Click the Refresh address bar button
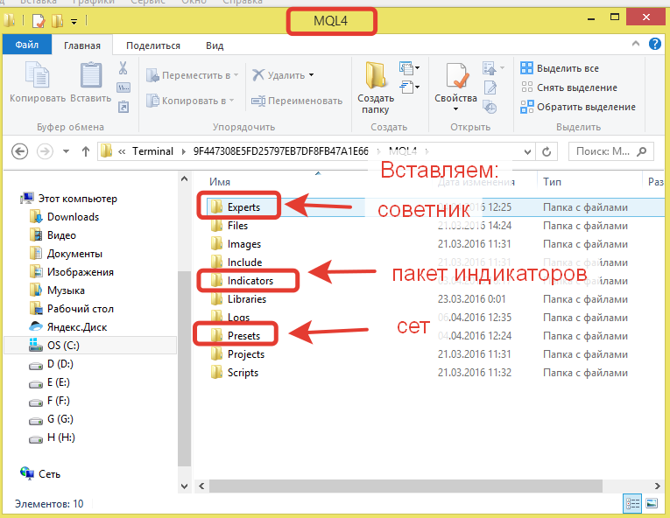Image resolution: width=670 pixels, height=518 pixels. coord(547,151)
